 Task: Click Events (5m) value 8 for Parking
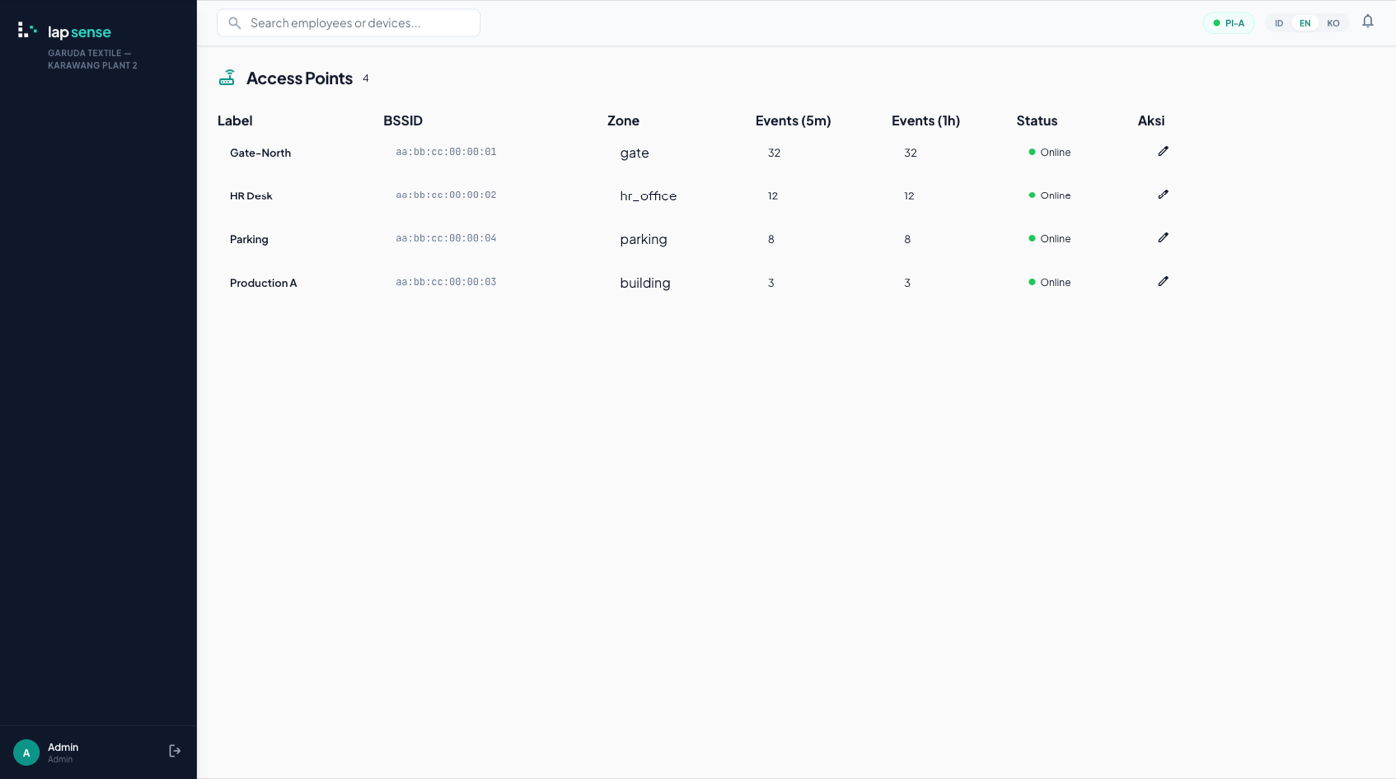[x=771, y=239]
